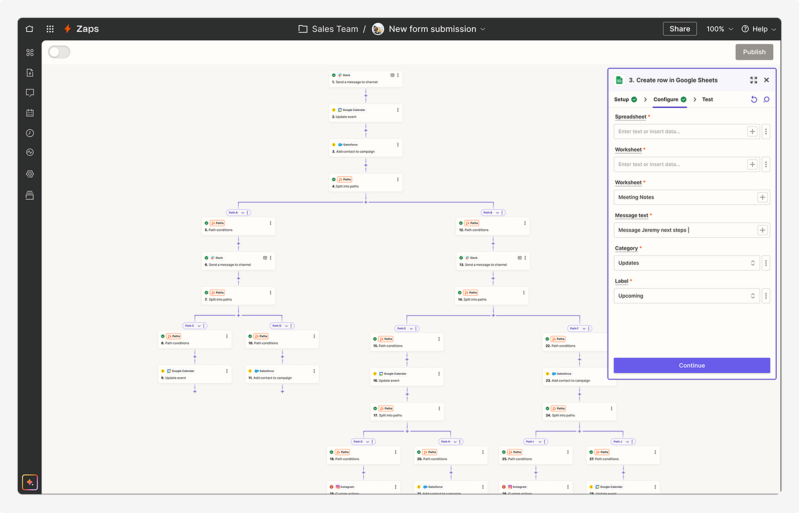Click the Continue button
The width and height of the screenshot is (799, 513).
(x=692, y=365)
